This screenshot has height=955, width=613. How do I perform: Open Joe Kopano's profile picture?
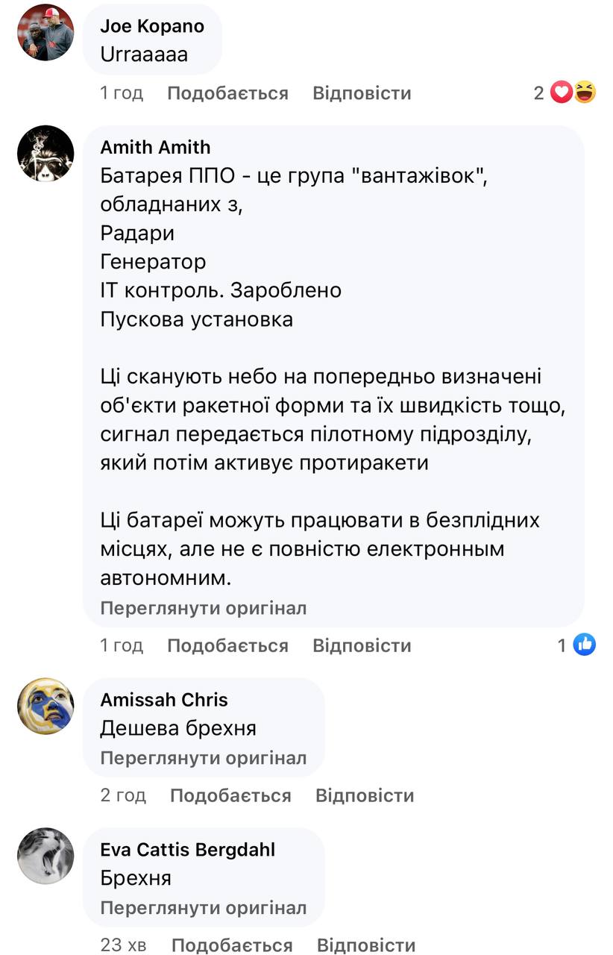[45, 32]
